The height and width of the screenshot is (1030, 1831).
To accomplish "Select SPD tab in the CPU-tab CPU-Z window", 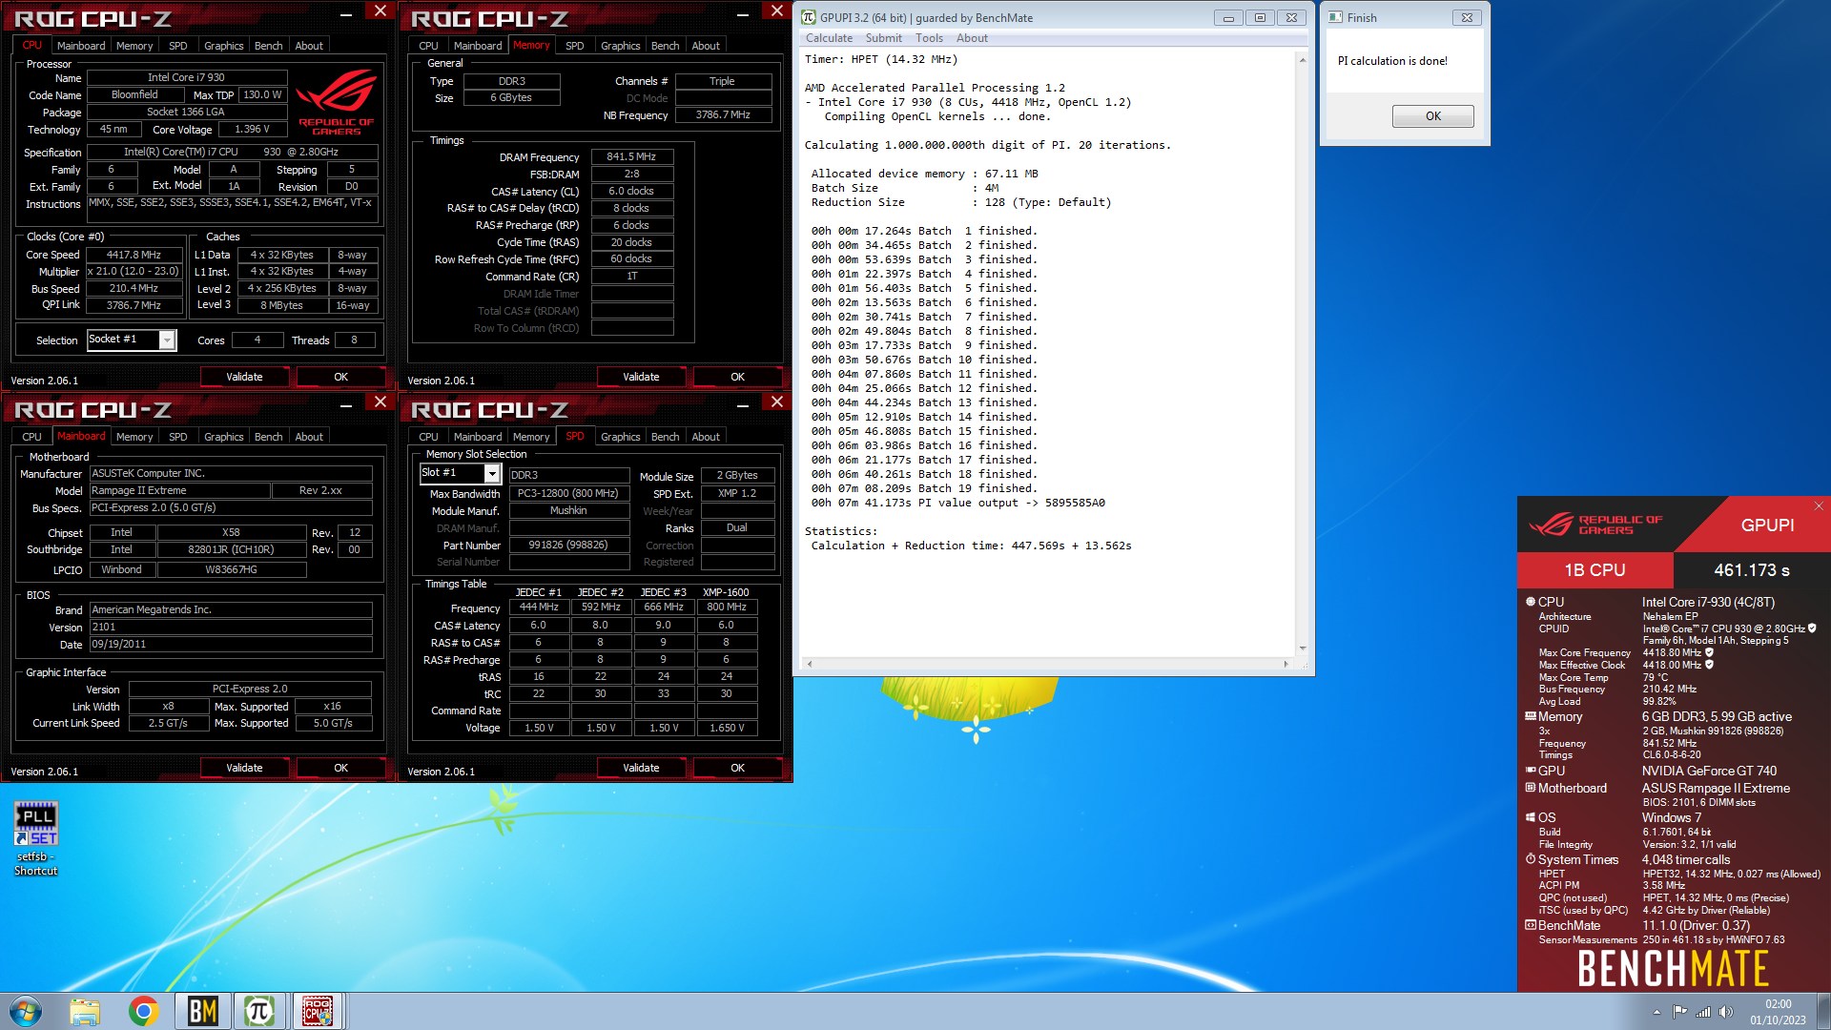I will pyautogui.click(x=177, y=46).
